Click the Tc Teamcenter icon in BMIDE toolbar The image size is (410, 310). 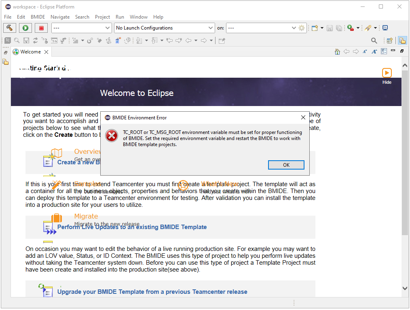click(x=8, y=40)
